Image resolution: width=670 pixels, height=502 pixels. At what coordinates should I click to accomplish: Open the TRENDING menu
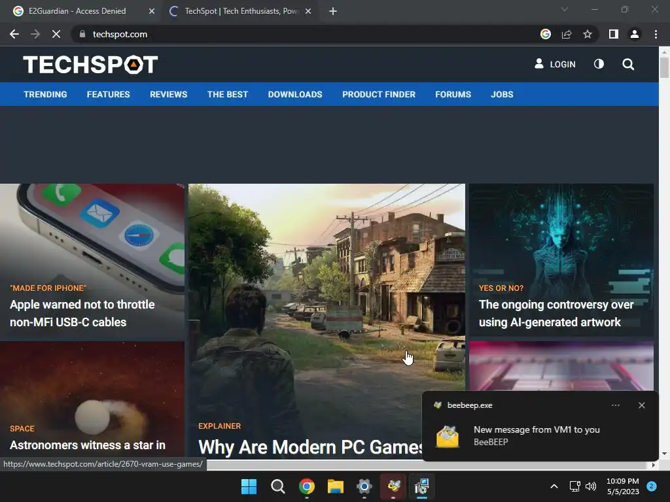click(45, 94)
